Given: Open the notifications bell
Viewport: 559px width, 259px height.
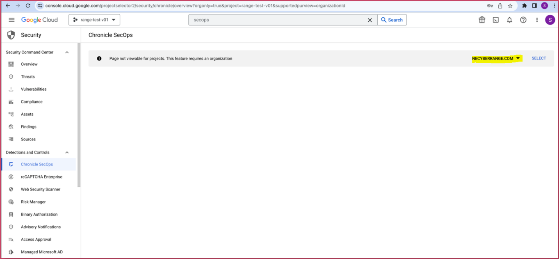Looking at the screenshot, I should pyautogui.click(x=509, y=20).
